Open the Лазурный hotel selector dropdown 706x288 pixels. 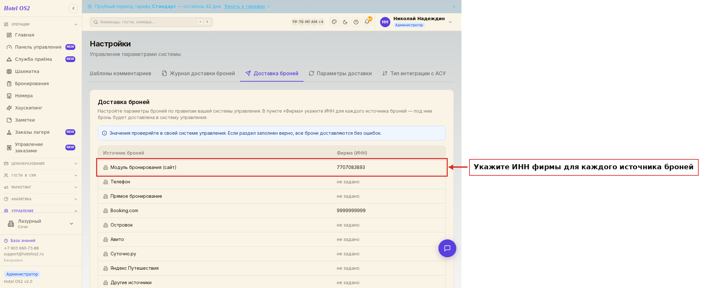[x=41, y=224]
